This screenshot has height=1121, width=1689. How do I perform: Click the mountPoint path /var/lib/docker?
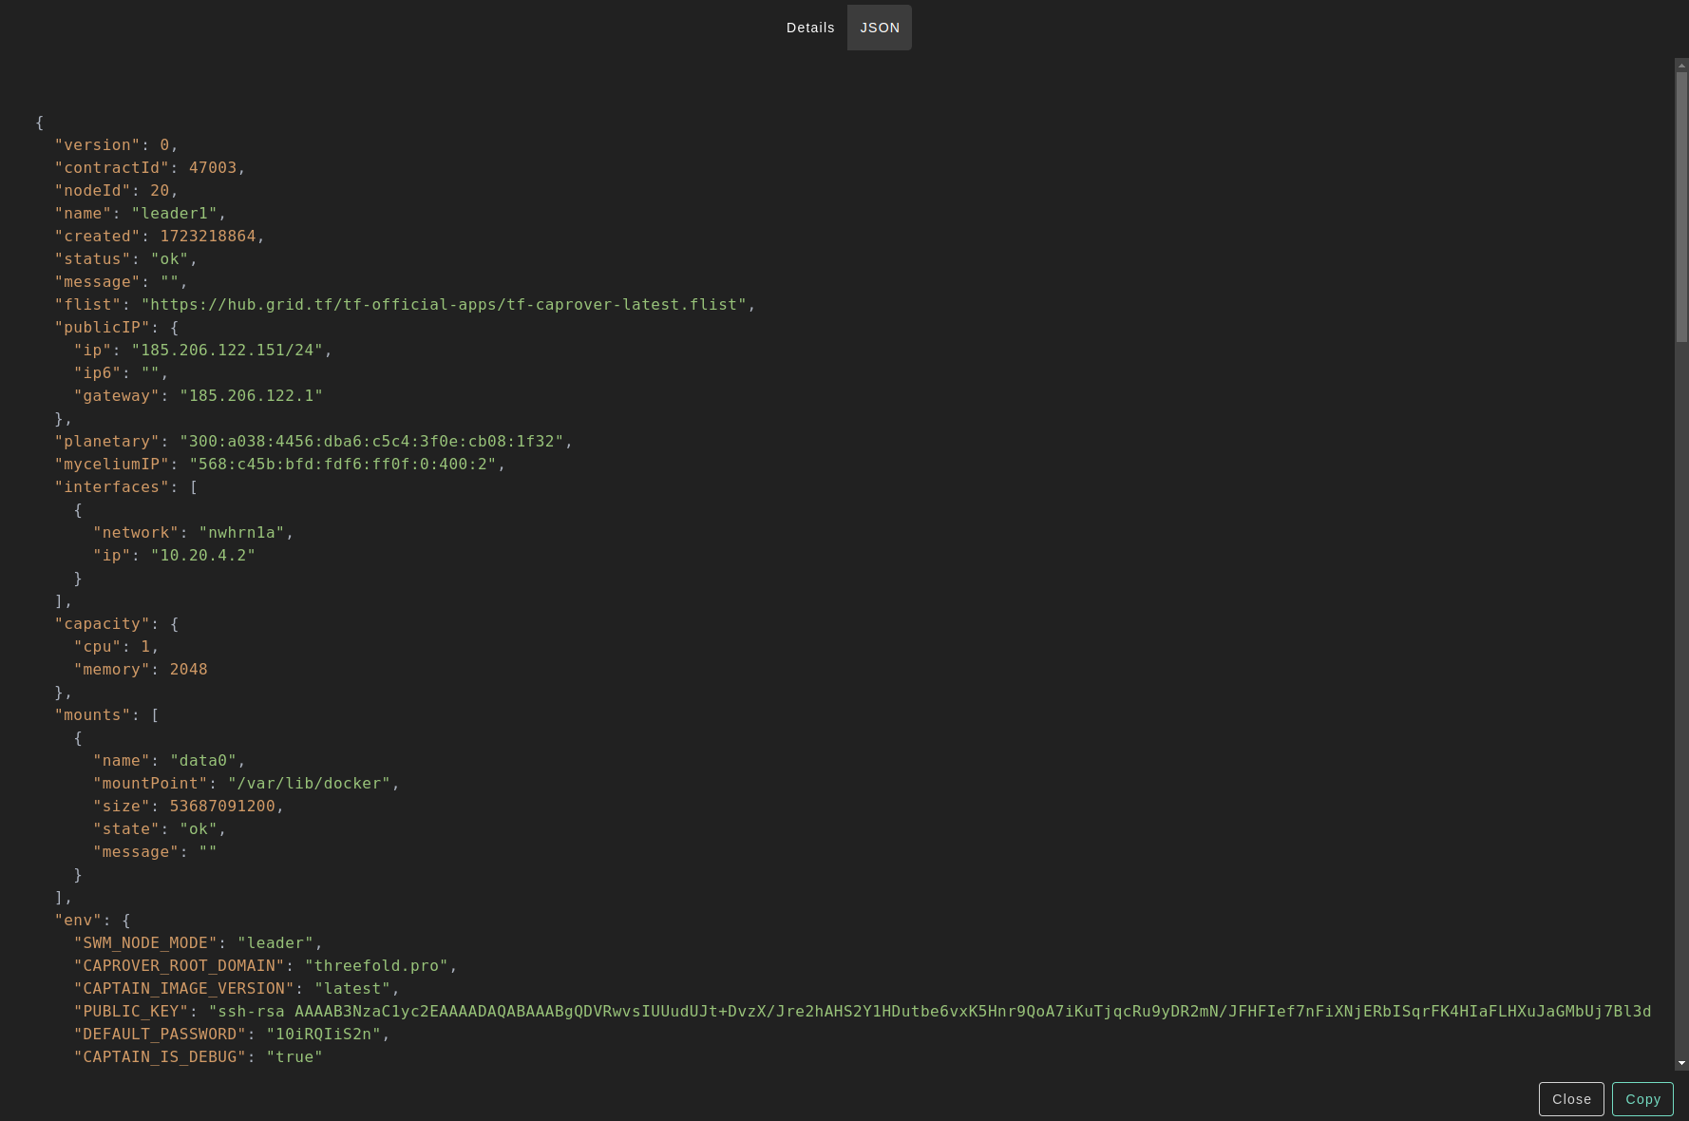point(309,784)
